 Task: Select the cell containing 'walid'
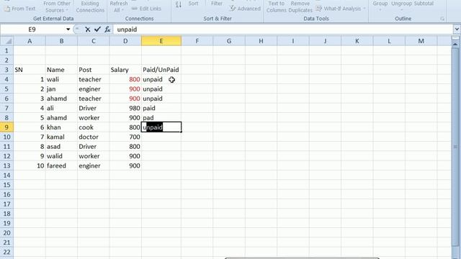click(x=61, y=156)
